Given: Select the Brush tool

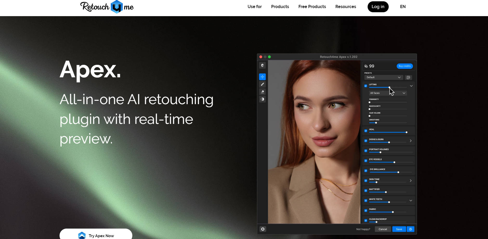Looking at the screenshot, I should [x=263, y=84].
